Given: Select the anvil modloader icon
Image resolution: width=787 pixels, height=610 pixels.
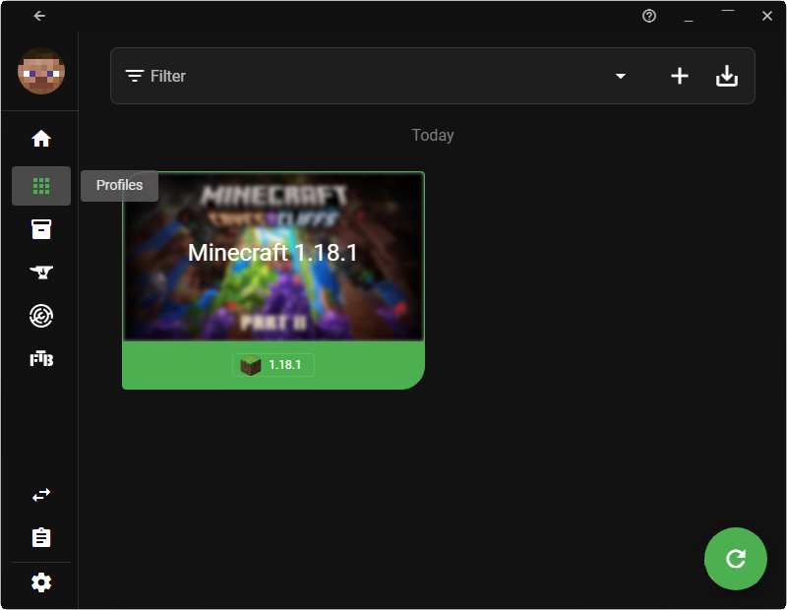Looking at the screenshot, I should (40, 272).
